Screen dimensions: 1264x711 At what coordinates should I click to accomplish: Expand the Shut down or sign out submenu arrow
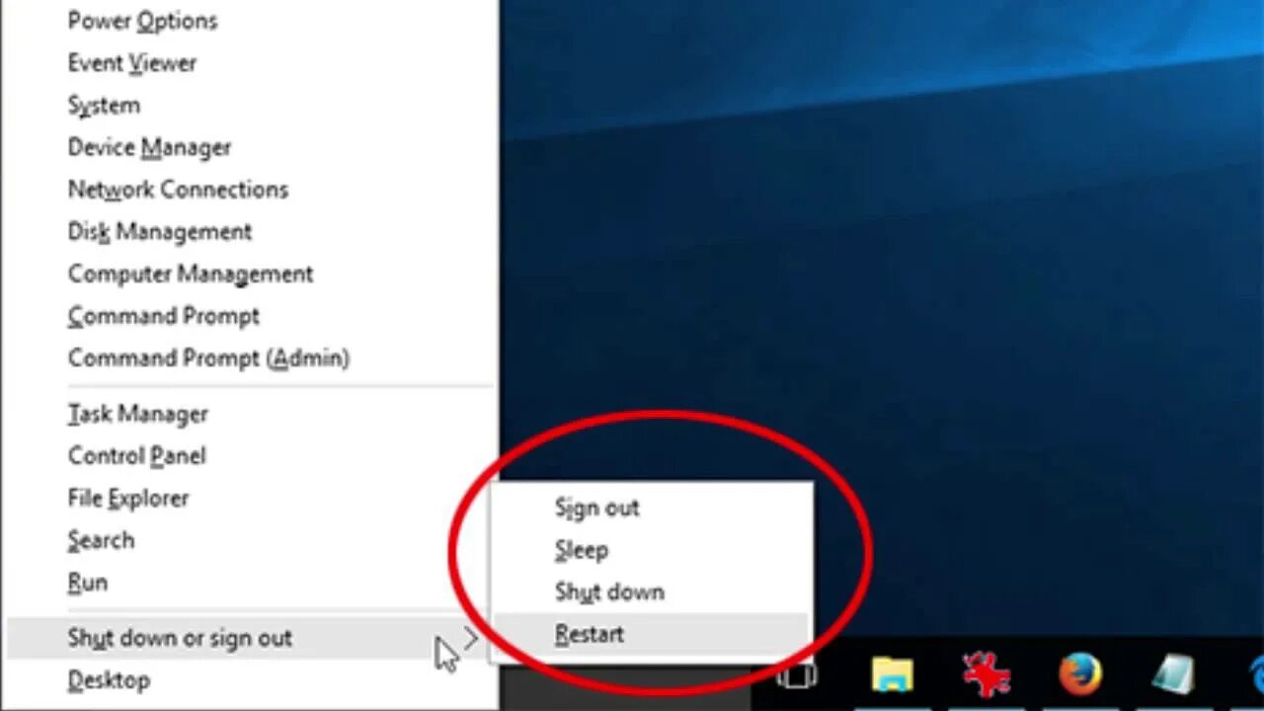[472, 639]
